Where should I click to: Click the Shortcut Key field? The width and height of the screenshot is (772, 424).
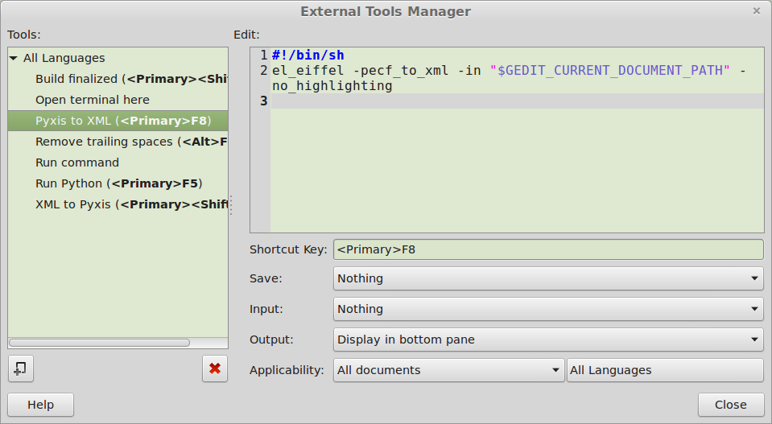pos(547,249)
